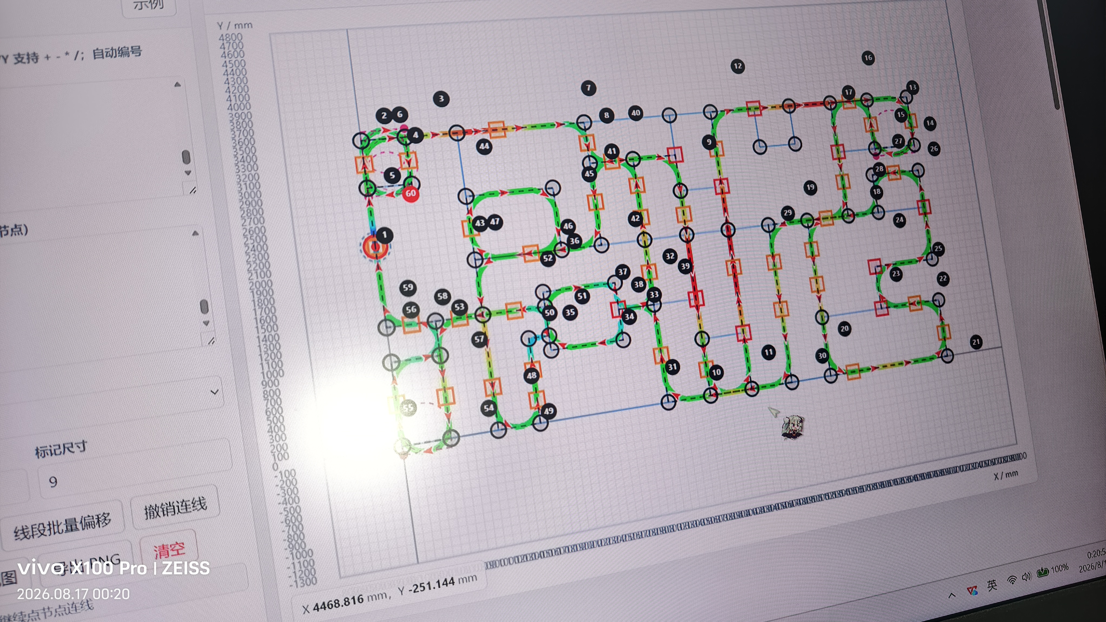1106x622 pixels.
Task: Open the dropdown chevron above 标记尺寸
Action: pos(214,392)
